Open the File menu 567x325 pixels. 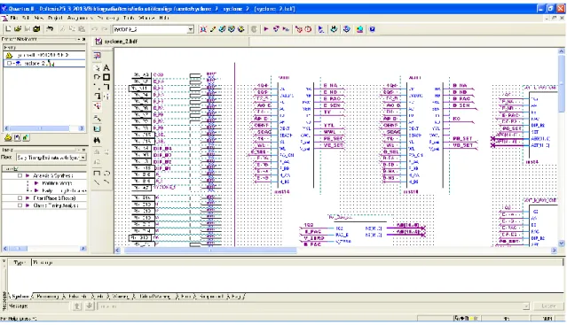pyautogui.click(x=13, y=18)
